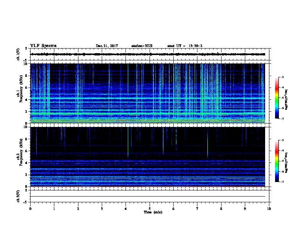Click the 'Time (min)' axis label

[153, 212]
